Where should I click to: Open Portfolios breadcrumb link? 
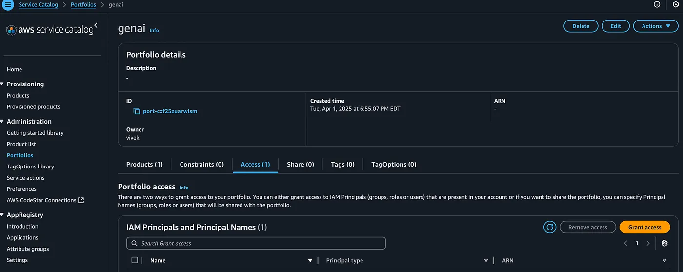[x=83, y=4]
